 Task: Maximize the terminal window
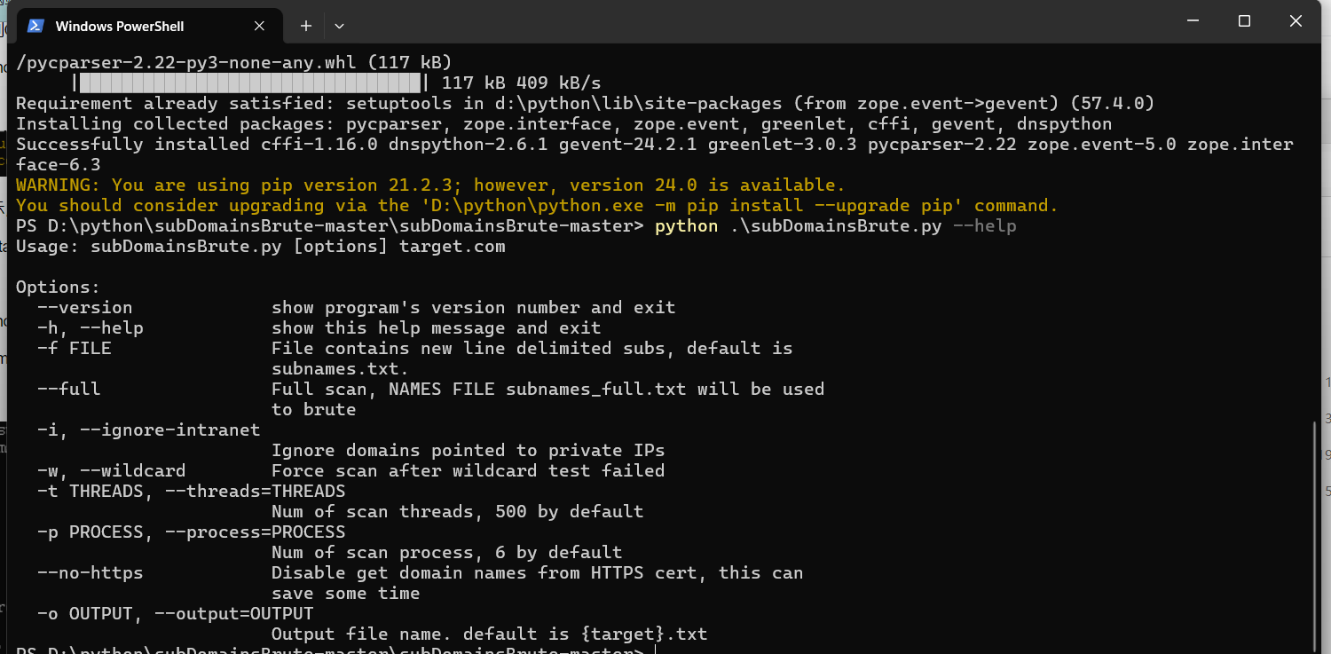coord(1244,21)
